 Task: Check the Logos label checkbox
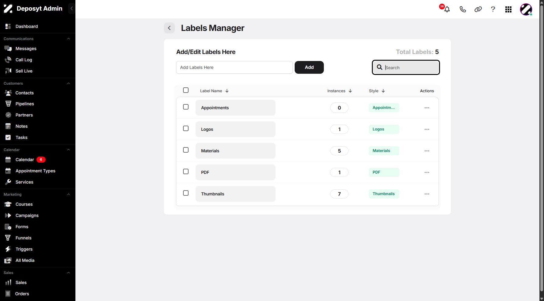click(186, 128)
